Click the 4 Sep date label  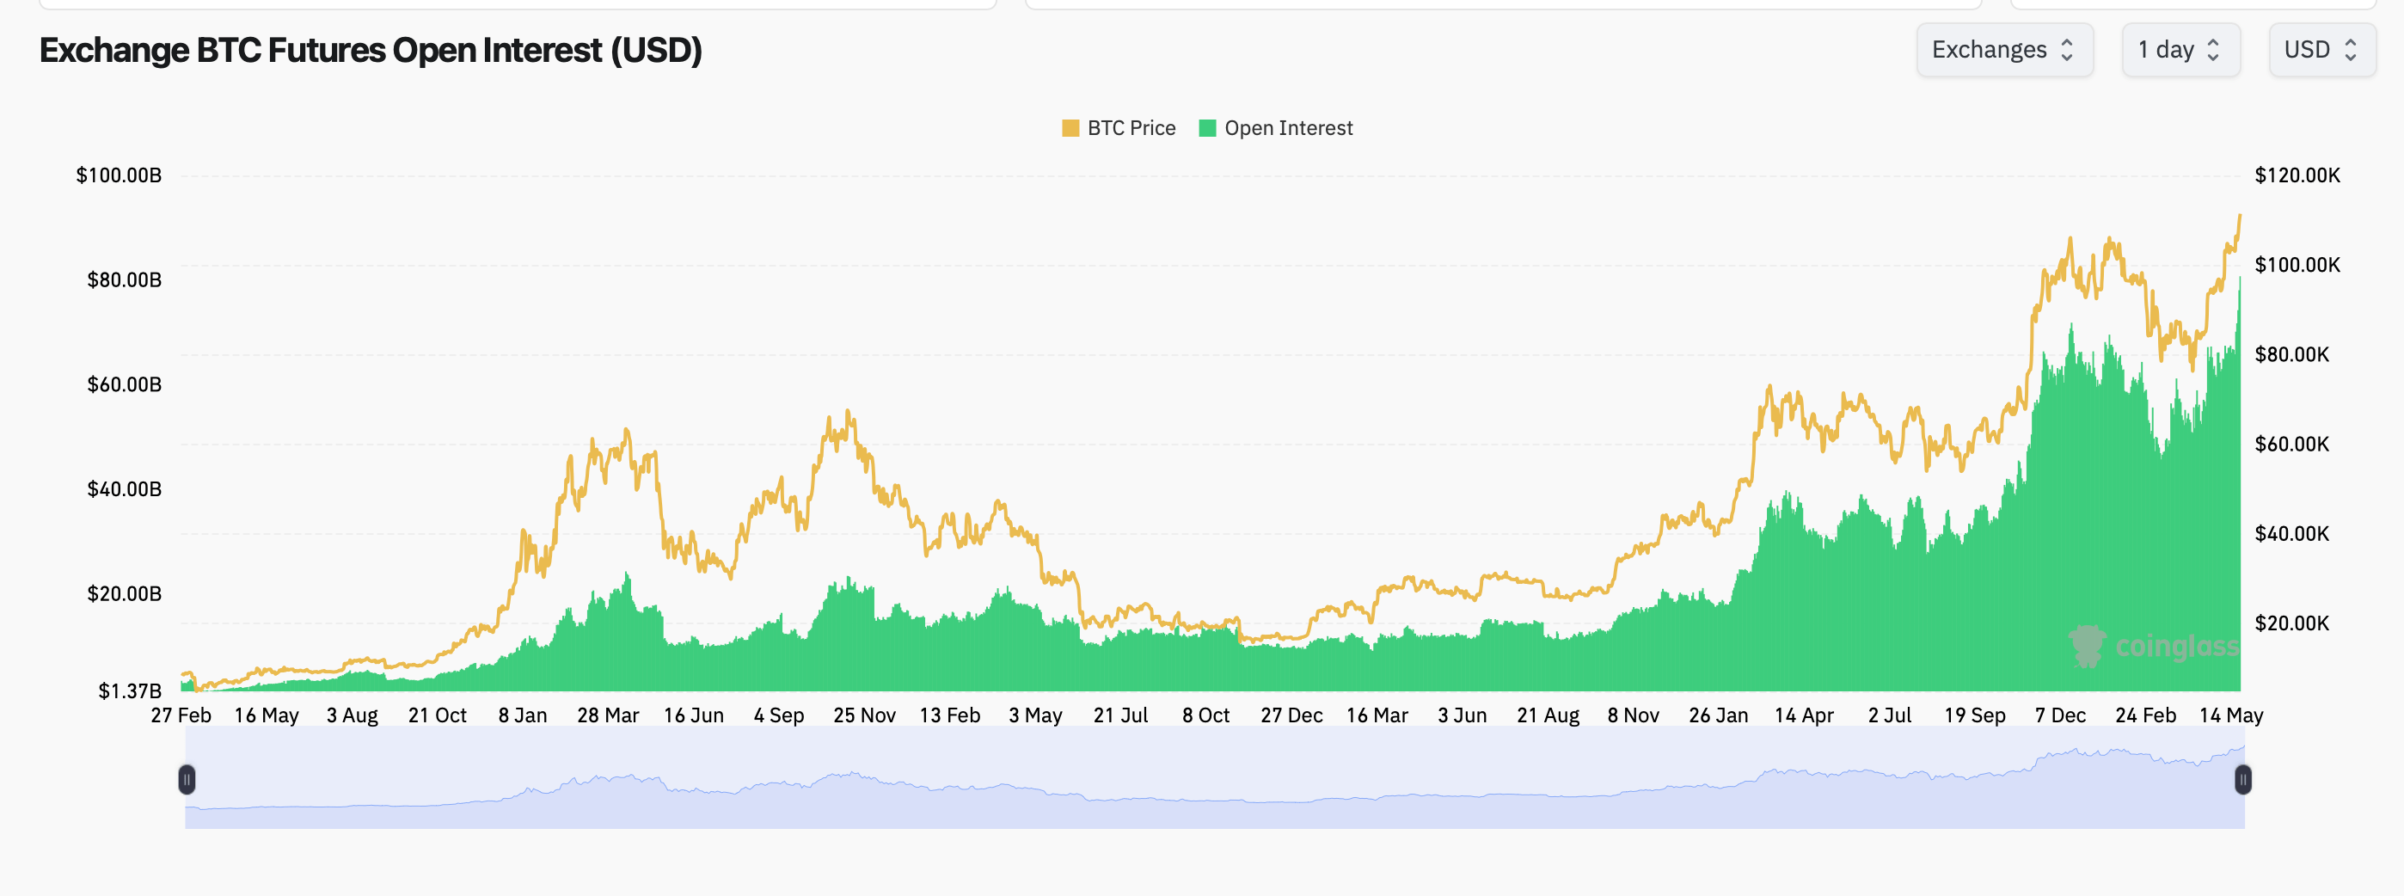coord(778,715)
